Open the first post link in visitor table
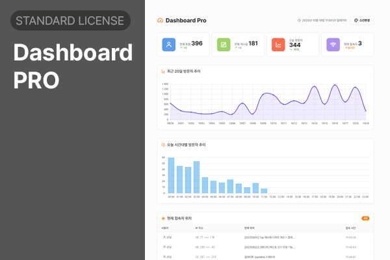 tap(270, 238)
